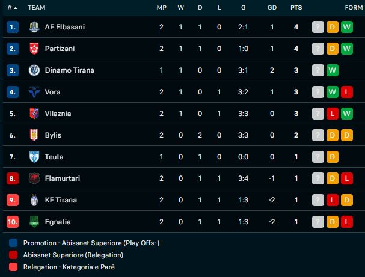Viewport: 365px width, 277px height.
Task: Click the blue Promotion legend swatch
Action: pyautogui.click(x=13, y=243)
